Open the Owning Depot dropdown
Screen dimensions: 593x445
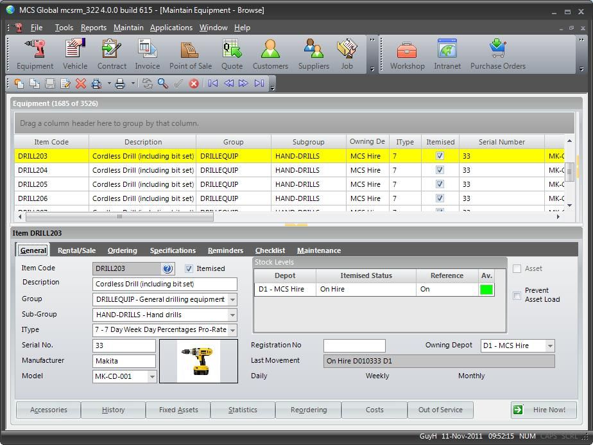pyautogui.click(x=550, y=345)
